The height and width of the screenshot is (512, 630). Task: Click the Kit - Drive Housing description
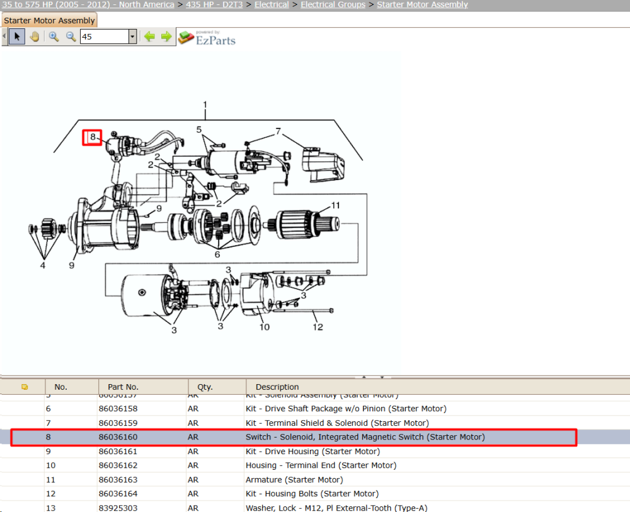coord(313,452)
